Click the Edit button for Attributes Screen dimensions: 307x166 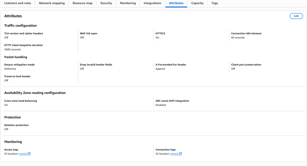coord(296,16)
